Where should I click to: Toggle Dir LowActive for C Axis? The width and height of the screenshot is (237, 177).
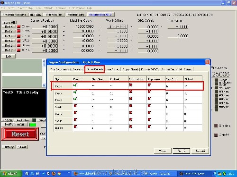coord(131,119)
